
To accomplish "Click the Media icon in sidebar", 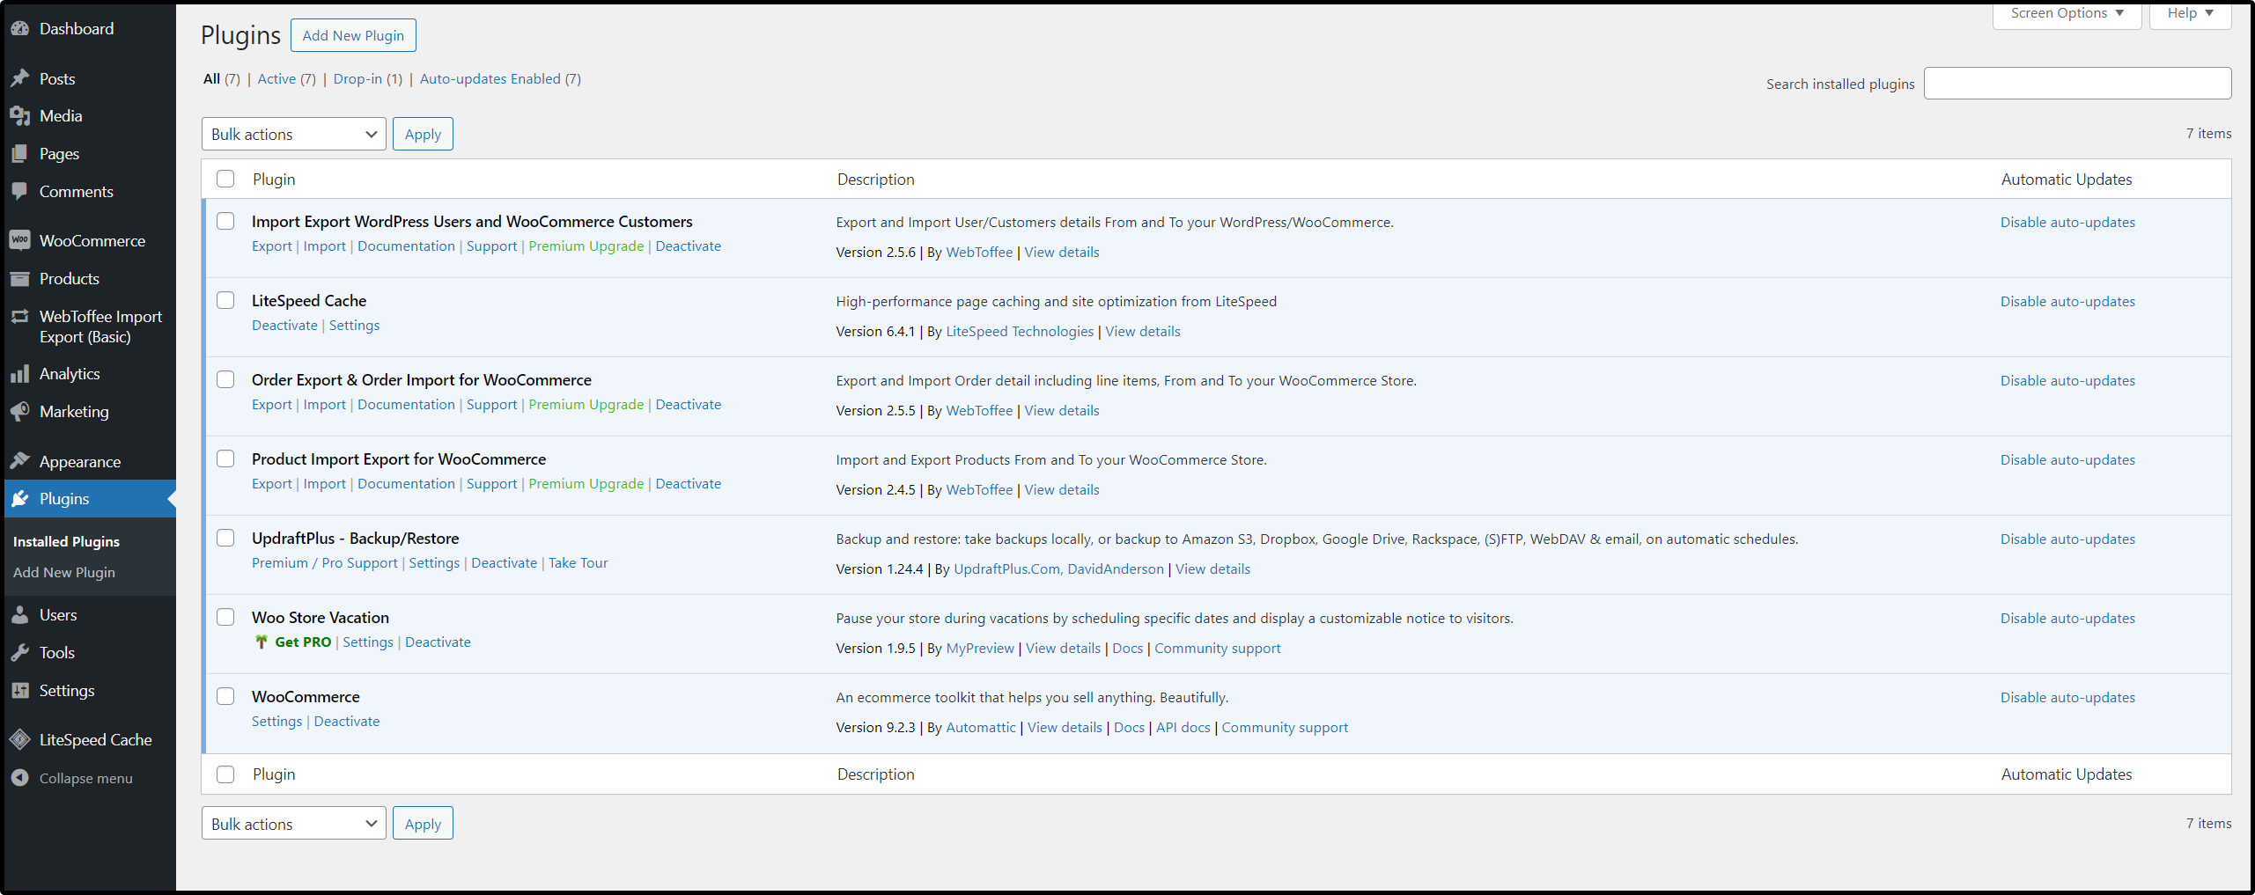I will point(19,116).
